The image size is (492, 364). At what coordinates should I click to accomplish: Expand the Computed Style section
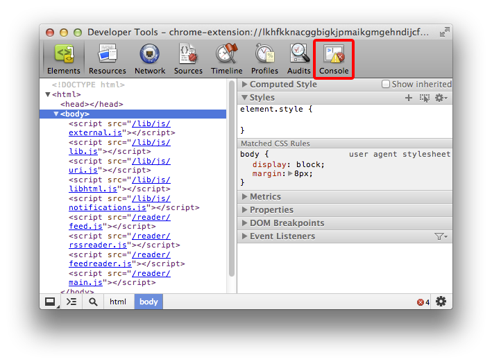(x=244, y=85)
